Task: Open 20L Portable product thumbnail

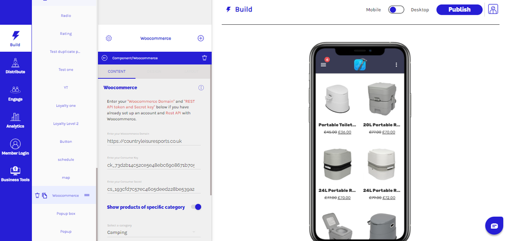Action: pyautogui.click(x=382, y=99)
